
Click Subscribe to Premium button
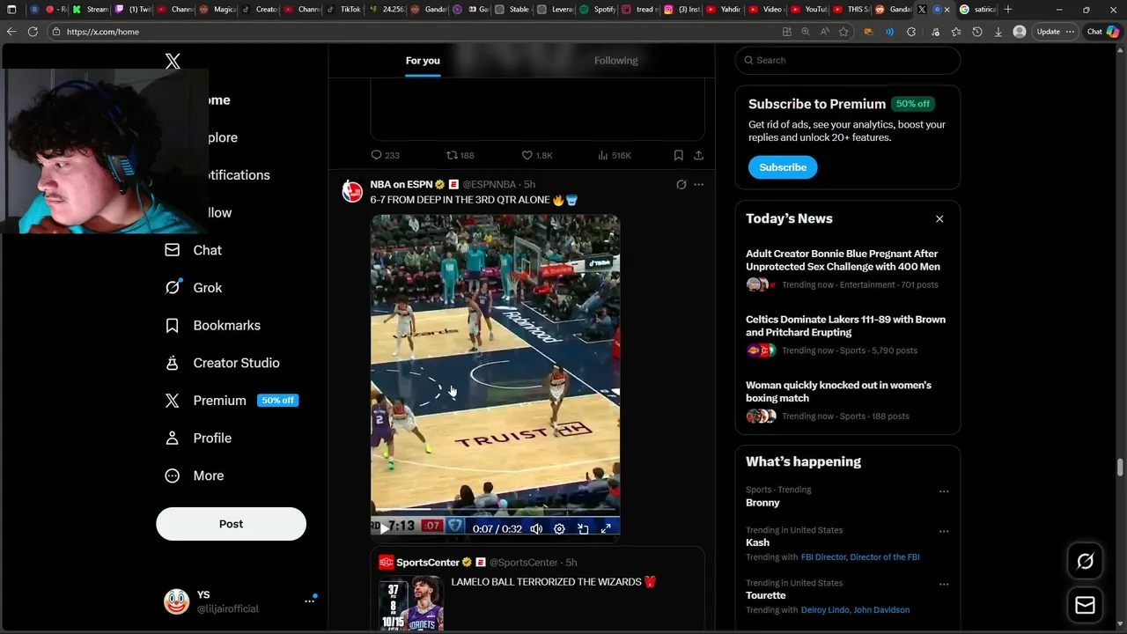(783, 167)
